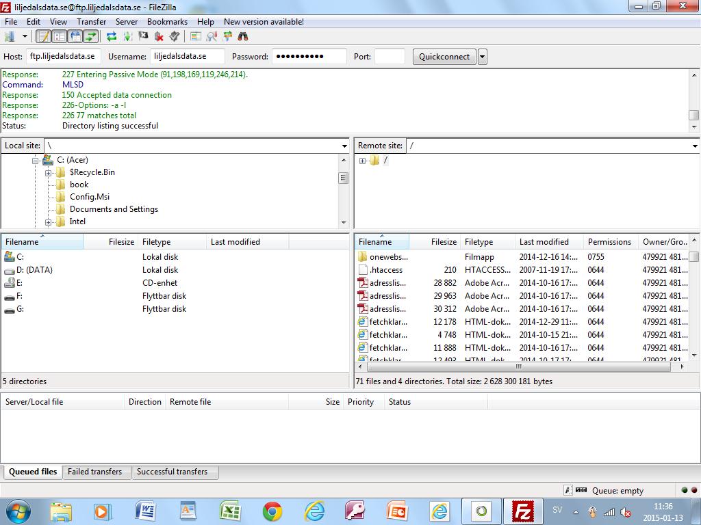Sort remote list by Permissions column
Screen dimensions: 701x525
pos(611,242)
